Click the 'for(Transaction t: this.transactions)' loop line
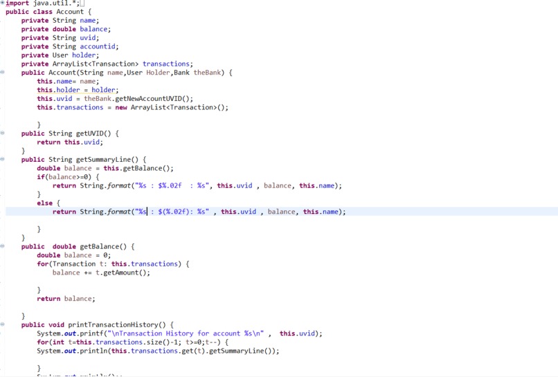 (113, 264)
